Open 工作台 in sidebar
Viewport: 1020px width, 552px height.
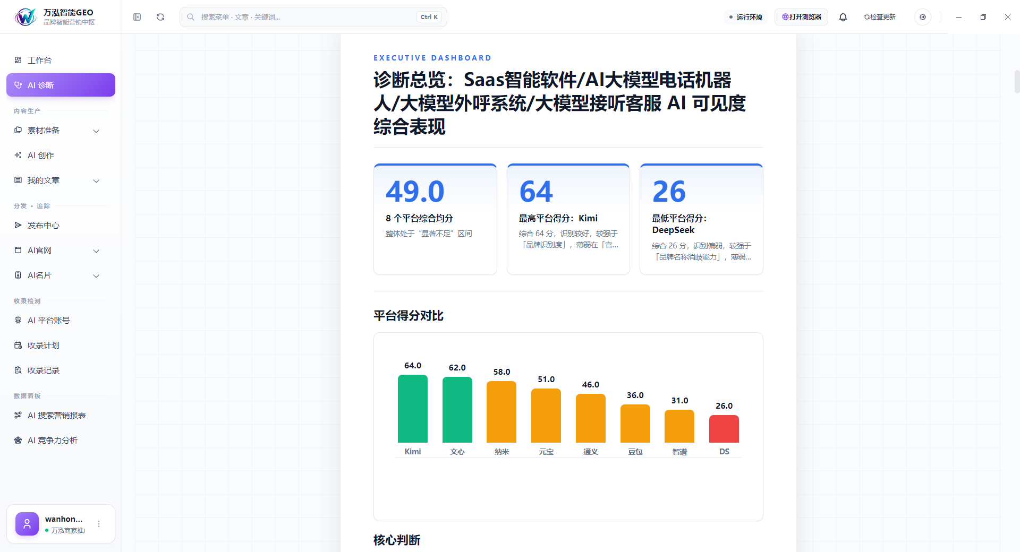point(61,60)
